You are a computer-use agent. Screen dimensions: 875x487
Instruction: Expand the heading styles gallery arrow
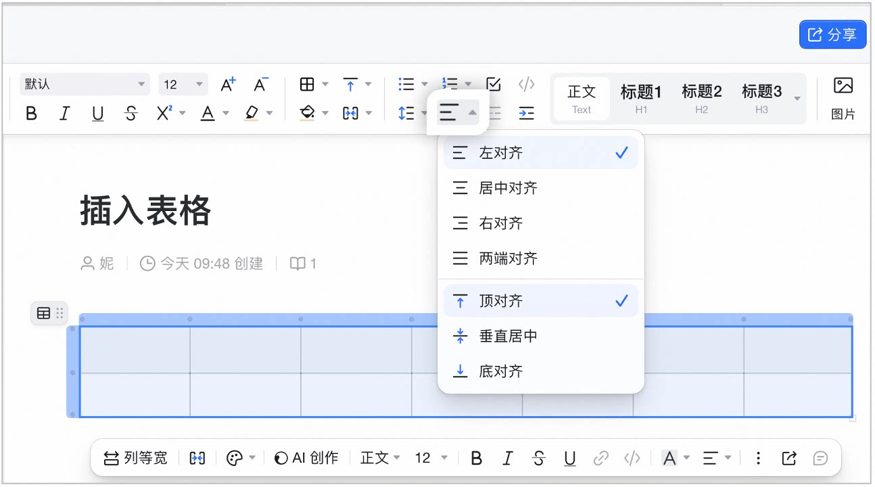tap(797, 99)
